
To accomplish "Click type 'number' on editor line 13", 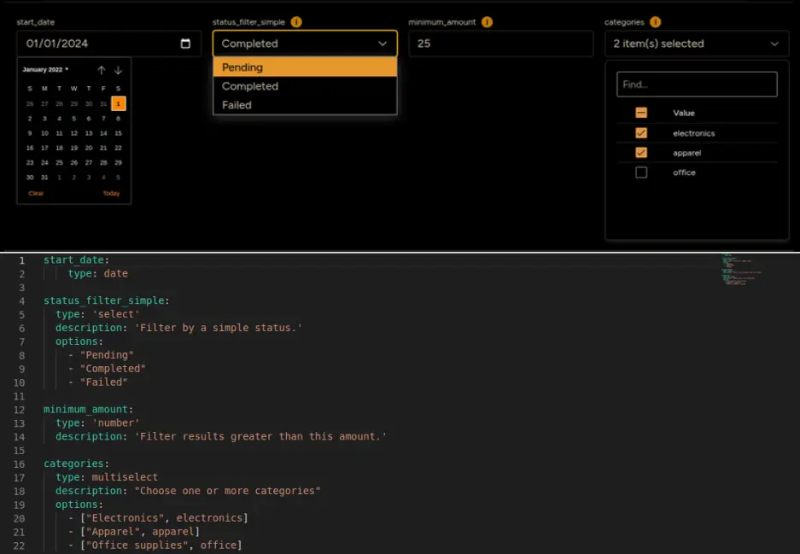I will (116, 423).
